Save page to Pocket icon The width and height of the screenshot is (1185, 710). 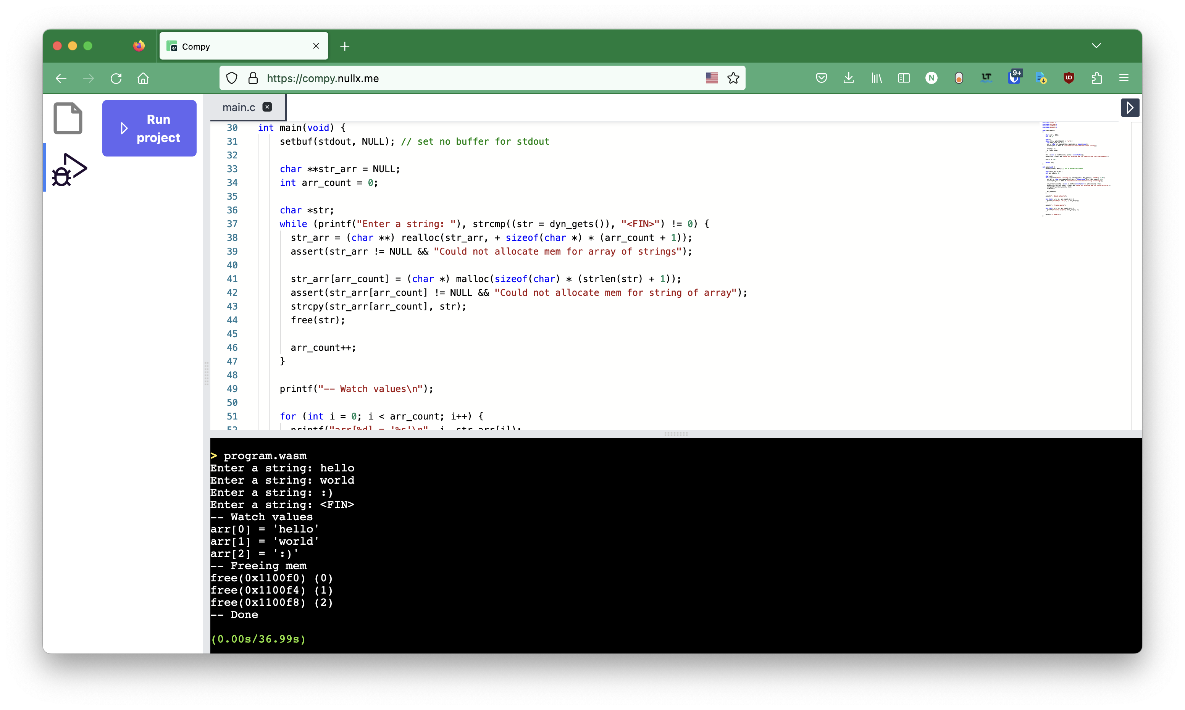821,78
